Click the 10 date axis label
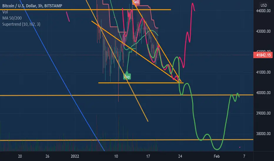 (116, 156)
